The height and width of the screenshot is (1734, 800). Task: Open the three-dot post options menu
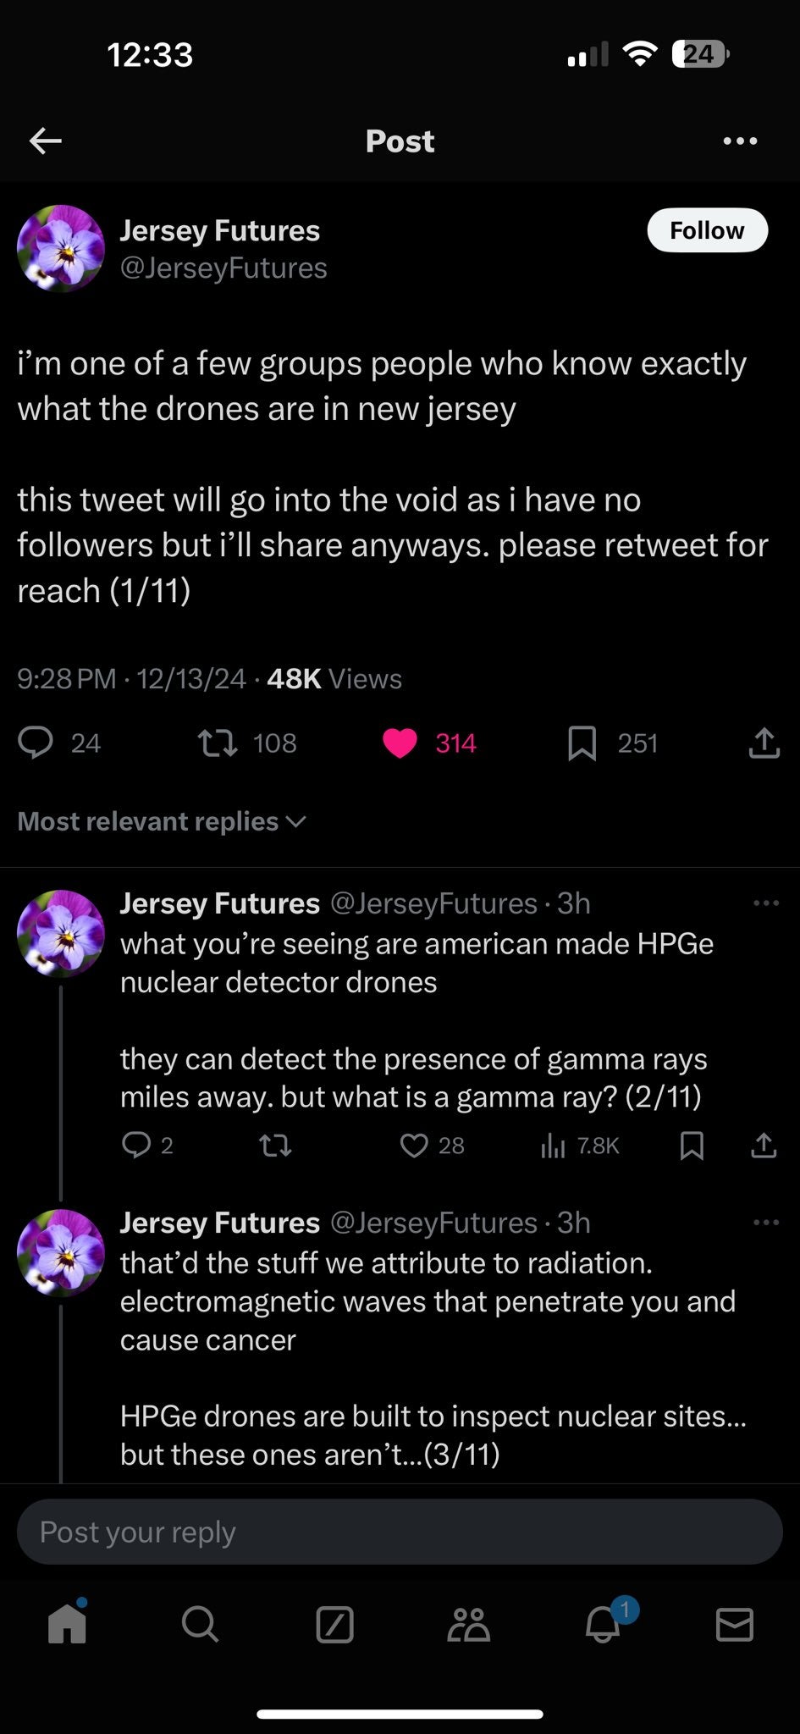[740, 141]
